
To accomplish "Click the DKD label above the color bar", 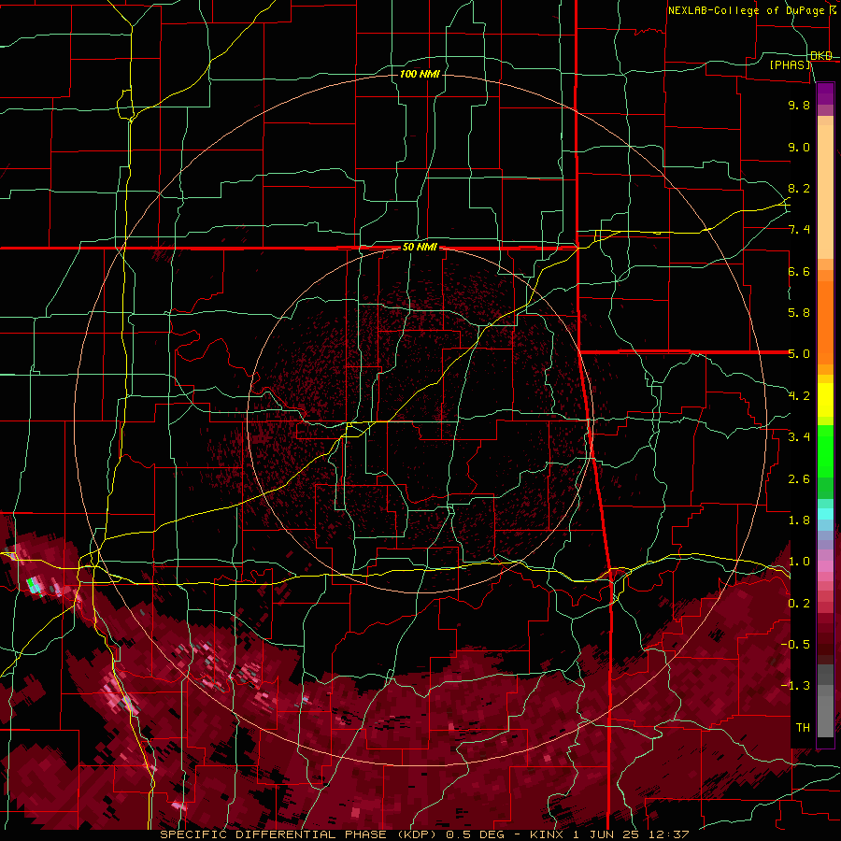I will 821,56.
